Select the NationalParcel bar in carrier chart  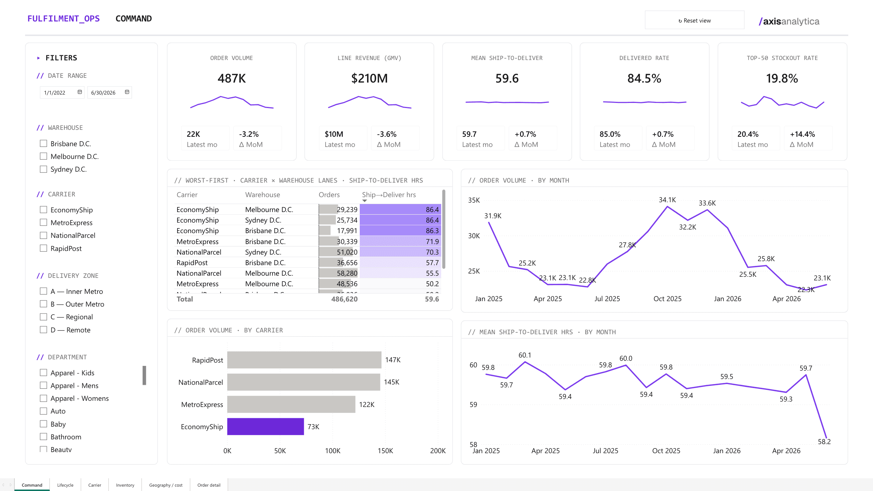(304, 382)
